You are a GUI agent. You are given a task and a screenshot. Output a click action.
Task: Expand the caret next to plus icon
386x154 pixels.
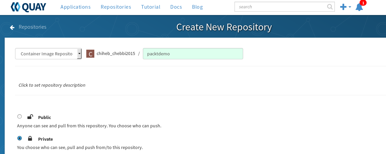click(350, 7)
